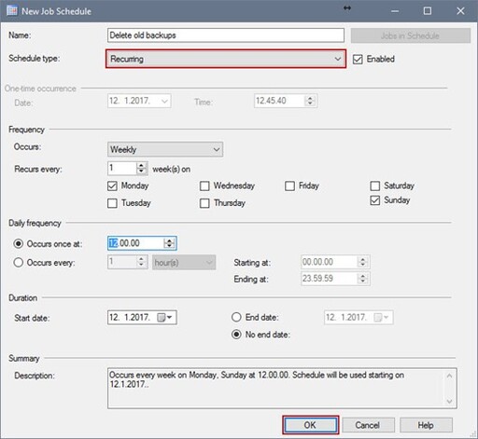Click the Cancel button
Image resolution: width=478 pixels, height=439 pixels.
tap(368, 425)
